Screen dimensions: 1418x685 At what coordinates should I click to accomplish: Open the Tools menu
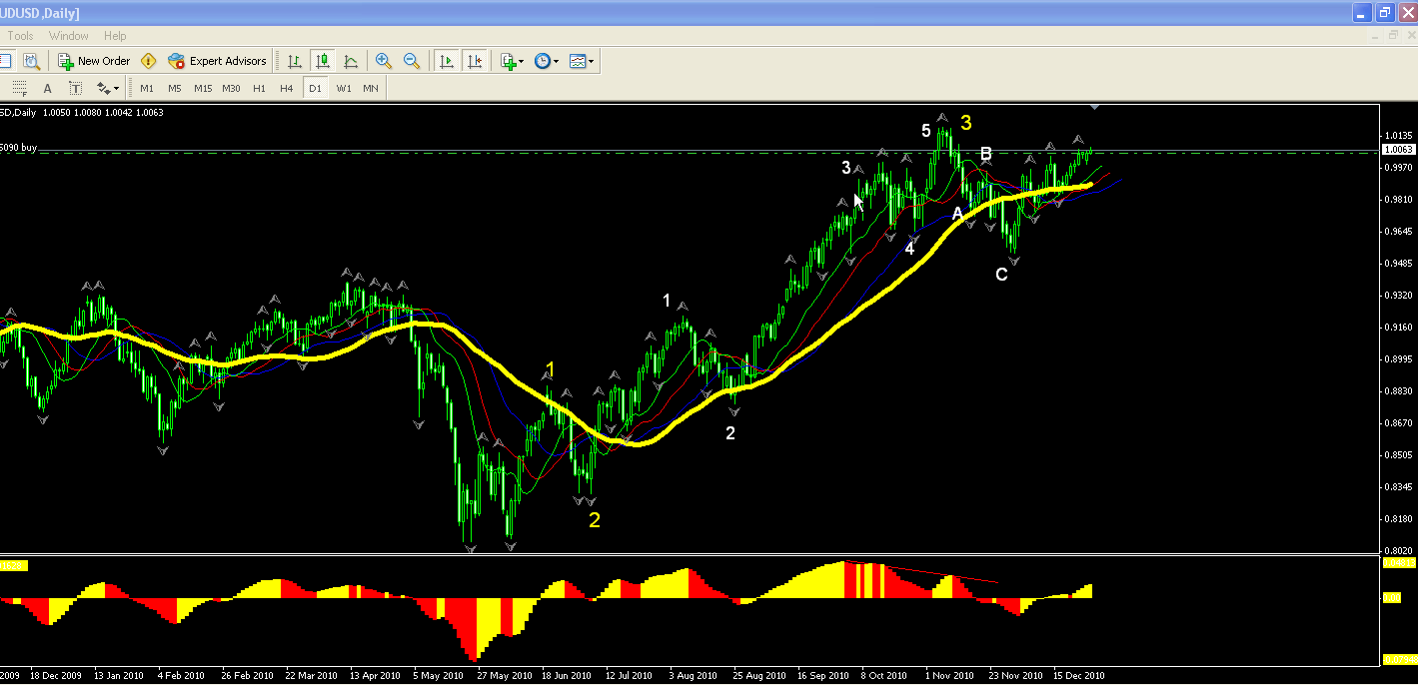pyautogui.click(x=21, y=36)
